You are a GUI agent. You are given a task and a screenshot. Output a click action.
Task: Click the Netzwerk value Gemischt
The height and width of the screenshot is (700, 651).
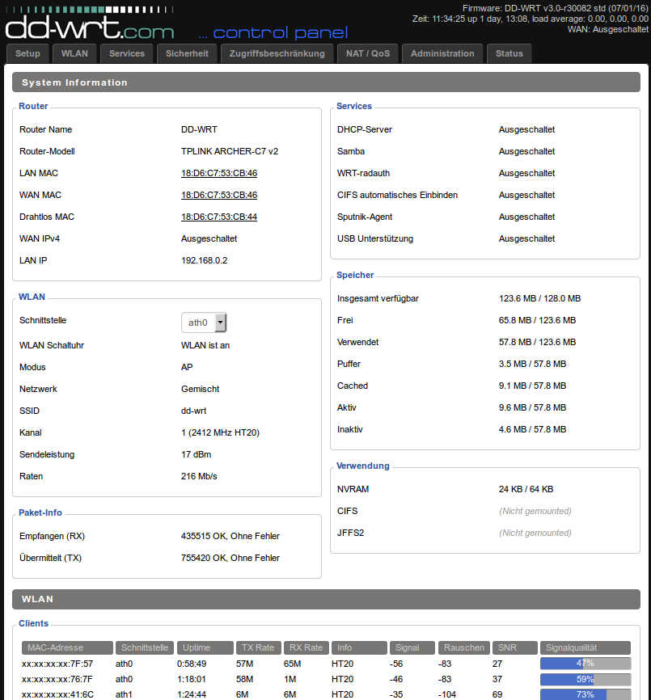(x=200, y=390)
